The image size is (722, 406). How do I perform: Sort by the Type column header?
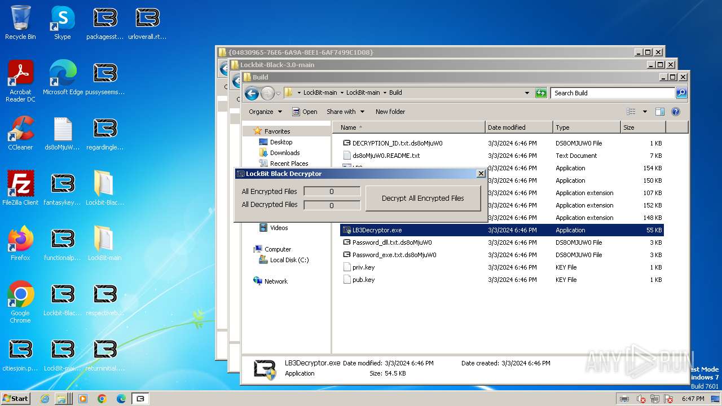[587, 127]
